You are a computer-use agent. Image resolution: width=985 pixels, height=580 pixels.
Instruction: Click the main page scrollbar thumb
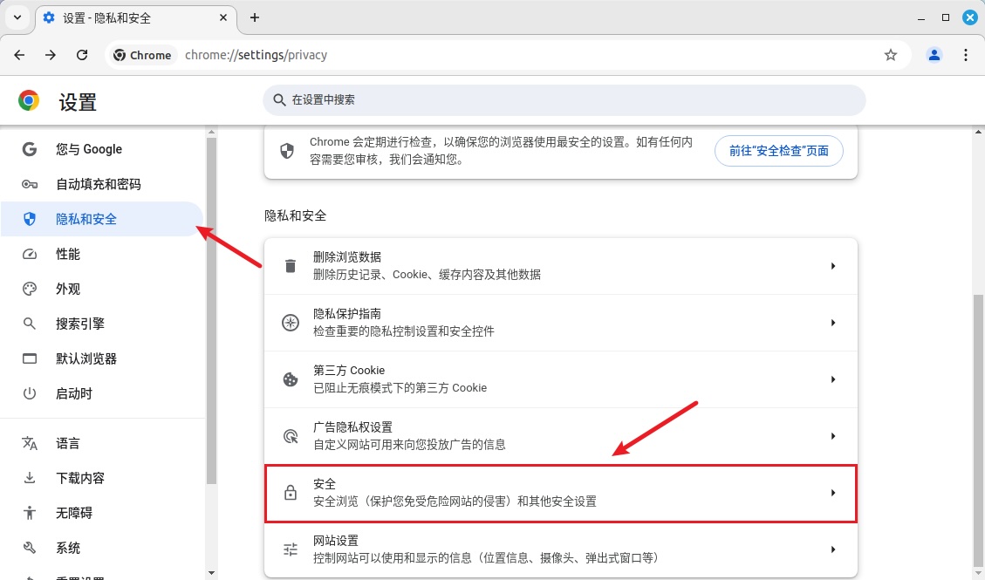point(979,433)
